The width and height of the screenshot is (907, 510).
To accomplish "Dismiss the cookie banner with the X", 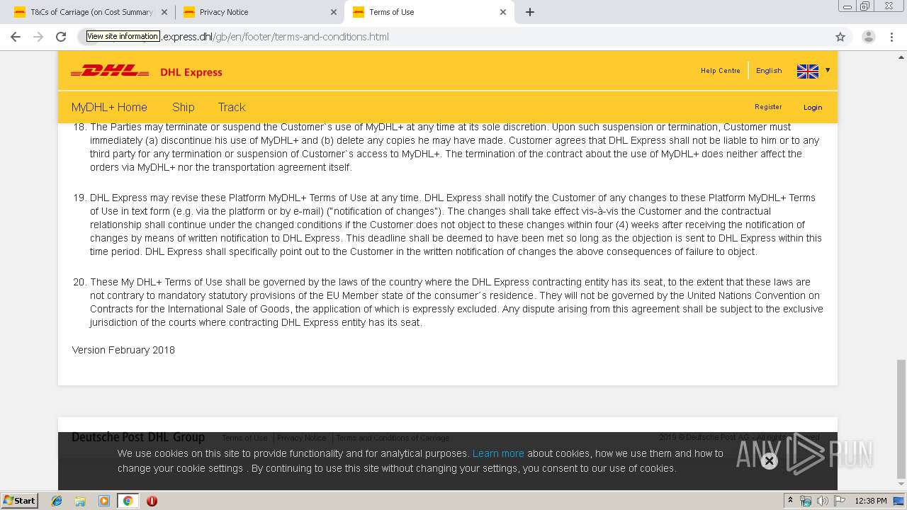I will (x=769, y=461).
